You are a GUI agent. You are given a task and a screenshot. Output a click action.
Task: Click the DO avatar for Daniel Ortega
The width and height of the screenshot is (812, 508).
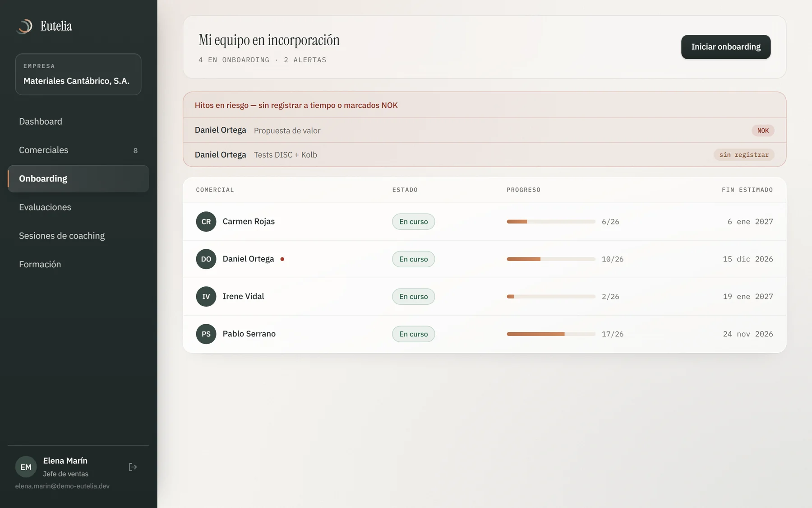206,259
